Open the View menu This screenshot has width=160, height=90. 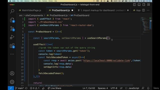point(32,1)
